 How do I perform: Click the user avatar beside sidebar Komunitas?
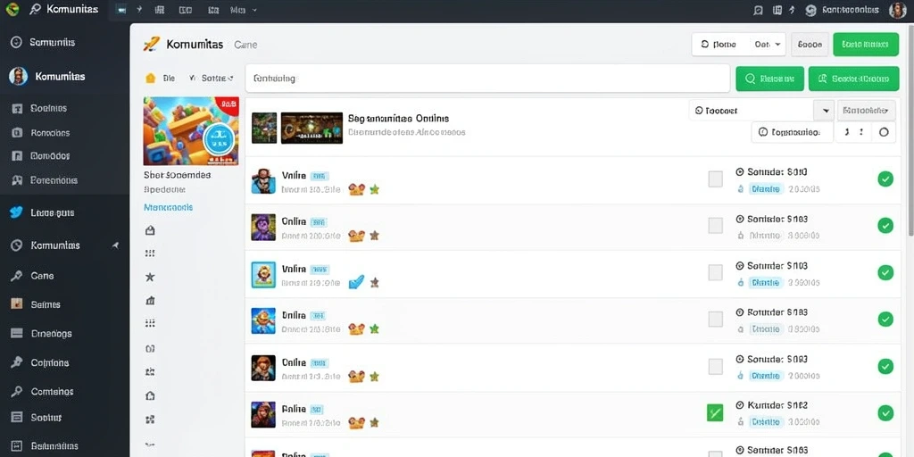[19, 77]
